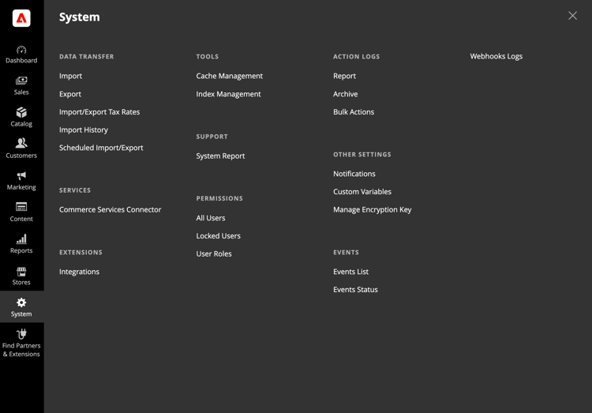
Task: Select Index Management menu entry
Action: 228,94
